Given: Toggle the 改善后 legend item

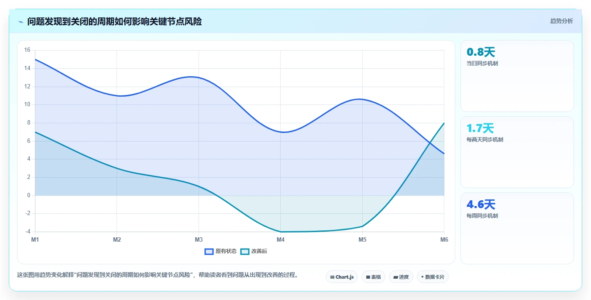Looking at the screenshot, I should 254,251.
